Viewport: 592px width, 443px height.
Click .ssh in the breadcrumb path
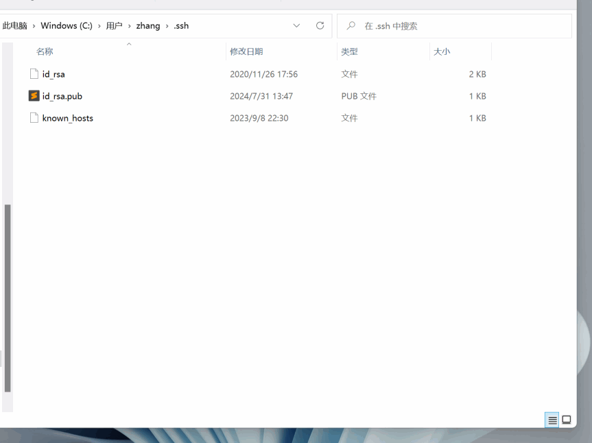(181, 25)
